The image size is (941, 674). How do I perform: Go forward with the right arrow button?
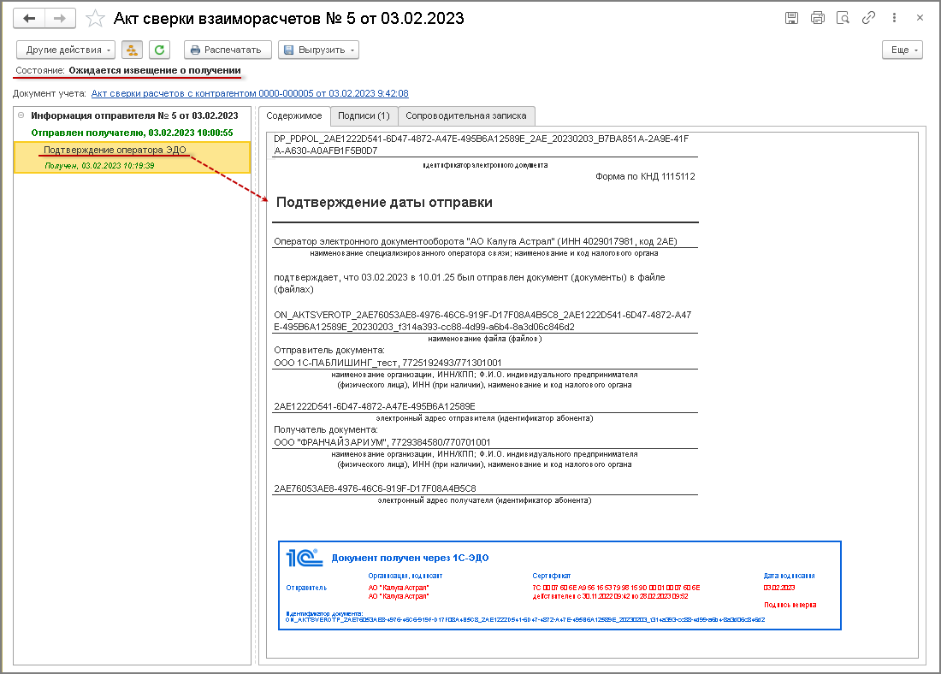[x=59, y=19]
